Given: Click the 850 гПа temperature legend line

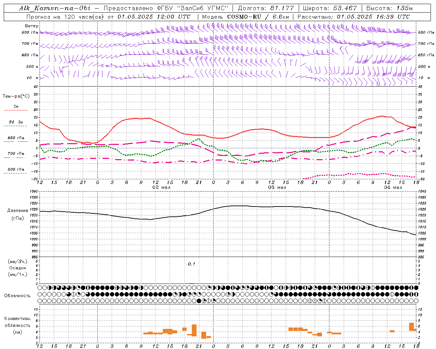Looking at the screenshot, I should tap(16, 142).
